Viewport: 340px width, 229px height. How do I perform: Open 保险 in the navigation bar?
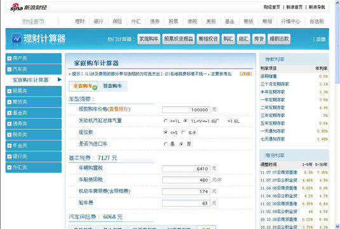tap(118, 21)
